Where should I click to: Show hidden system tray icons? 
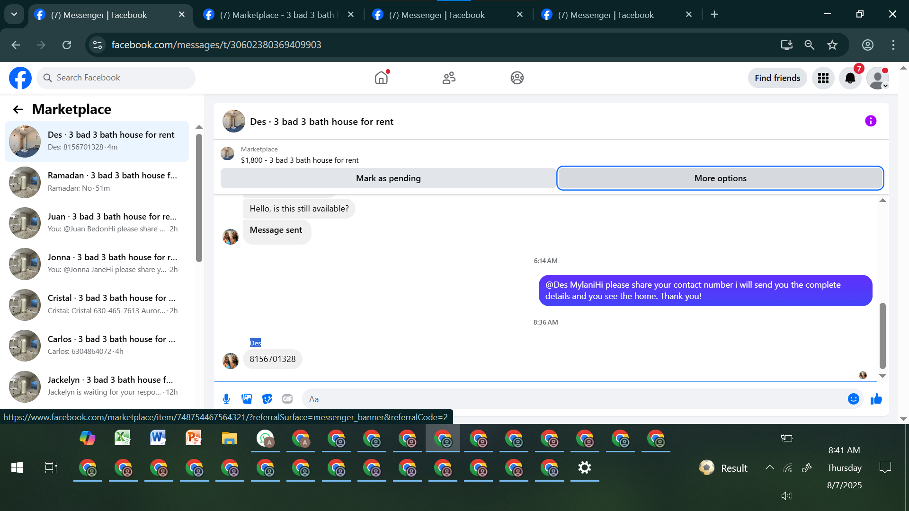[x=770, y=467]
